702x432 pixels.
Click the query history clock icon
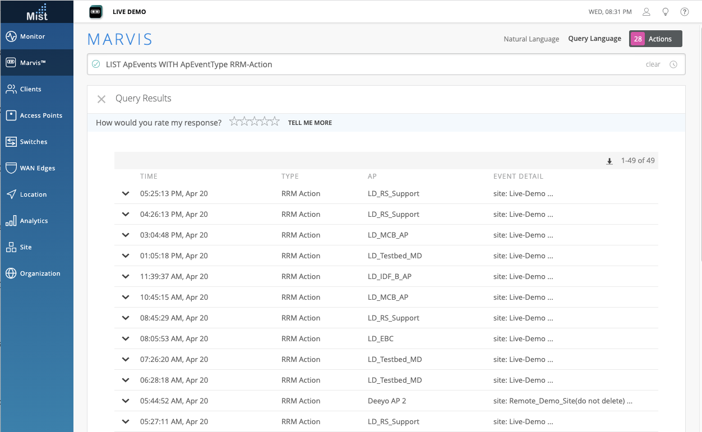pos(673,64)
